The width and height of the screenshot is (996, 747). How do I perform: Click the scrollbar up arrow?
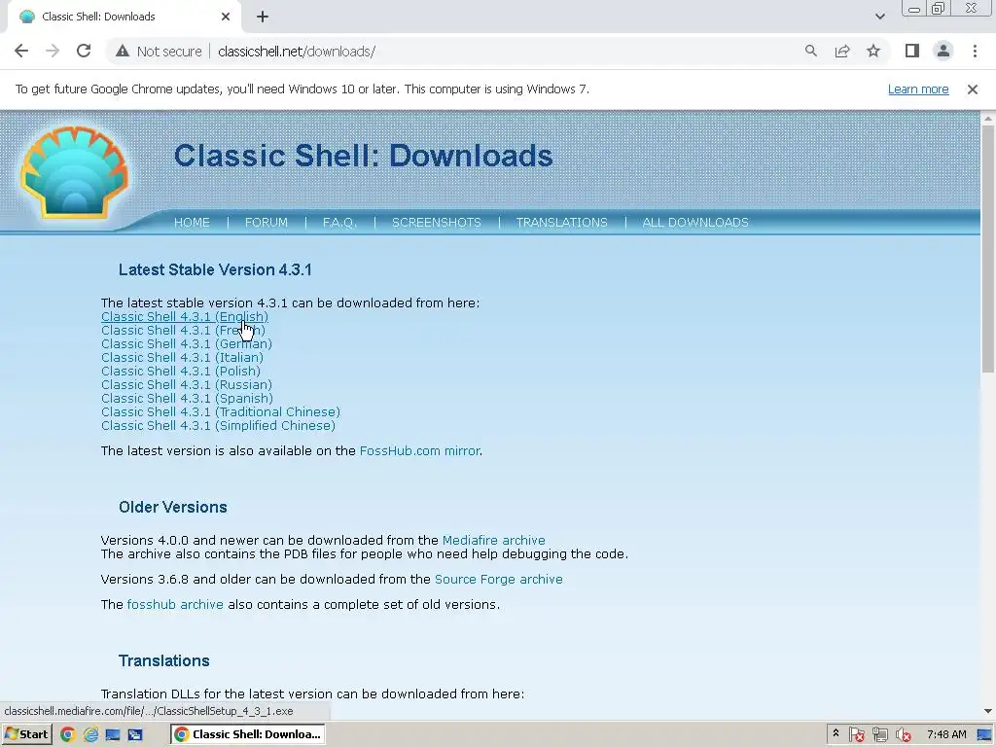(x=988, y=118)
